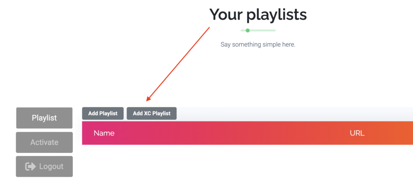The image size is (413, 182).
Task: Switch to the Activate sidebar section
Action: click(44, 142)
